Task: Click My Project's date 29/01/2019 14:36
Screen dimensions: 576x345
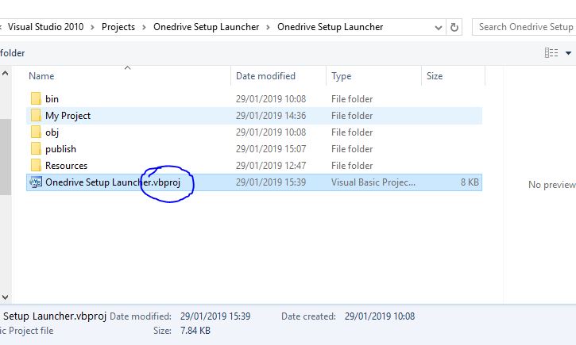Action: pyautogui.click(x=271, y=116)
